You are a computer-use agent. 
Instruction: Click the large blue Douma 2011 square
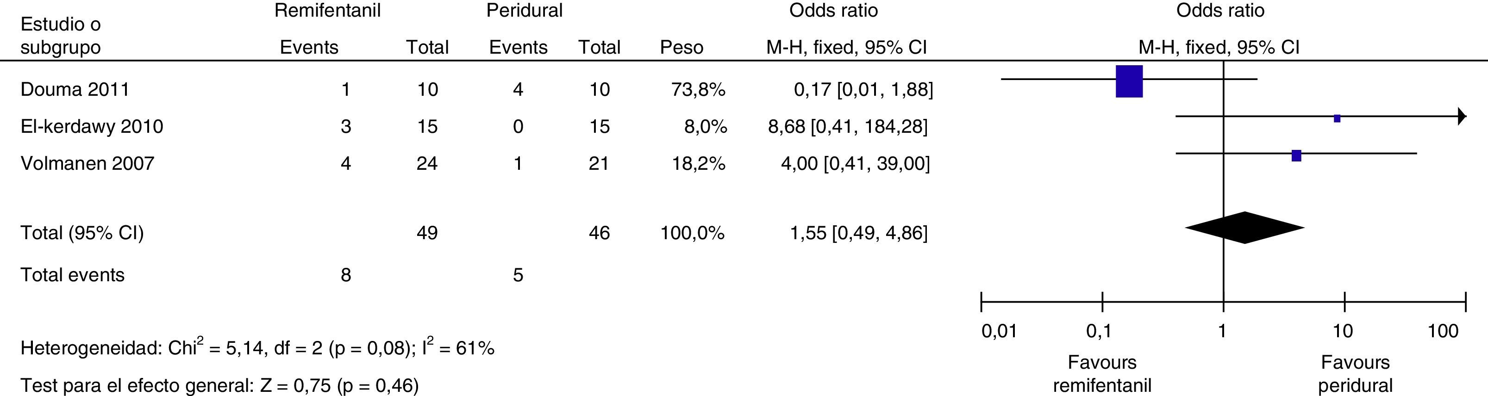(1129, 81)
